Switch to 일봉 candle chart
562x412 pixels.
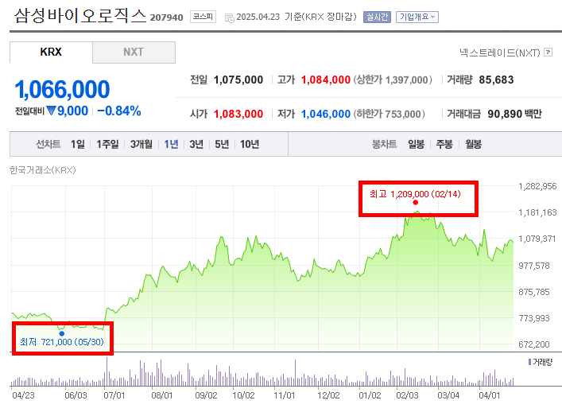pyautogui.click(x=416, y=144)
